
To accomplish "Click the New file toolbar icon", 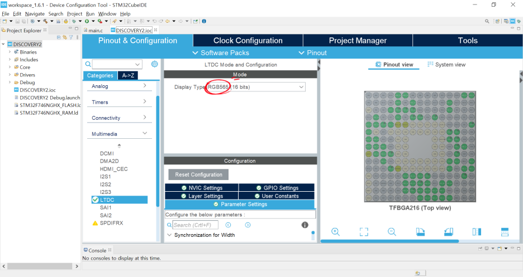I will pyautogui.click(x=4, y=21).
